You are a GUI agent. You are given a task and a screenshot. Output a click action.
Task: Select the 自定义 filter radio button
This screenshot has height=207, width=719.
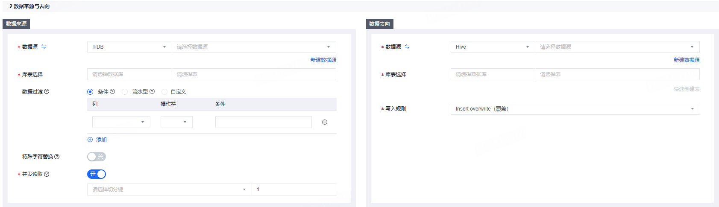(164, 92)
